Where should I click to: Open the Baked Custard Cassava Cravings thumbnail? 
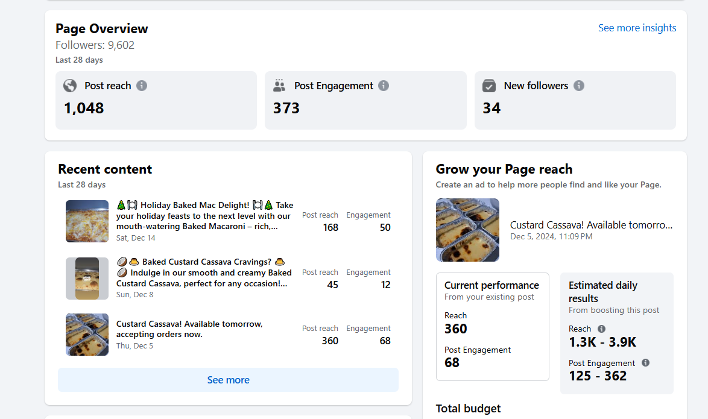[87, 279]
